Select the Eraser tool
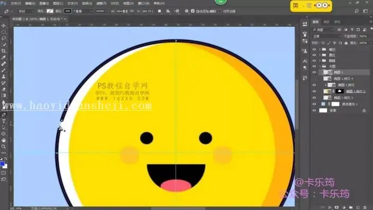 (x=4, y=90)
